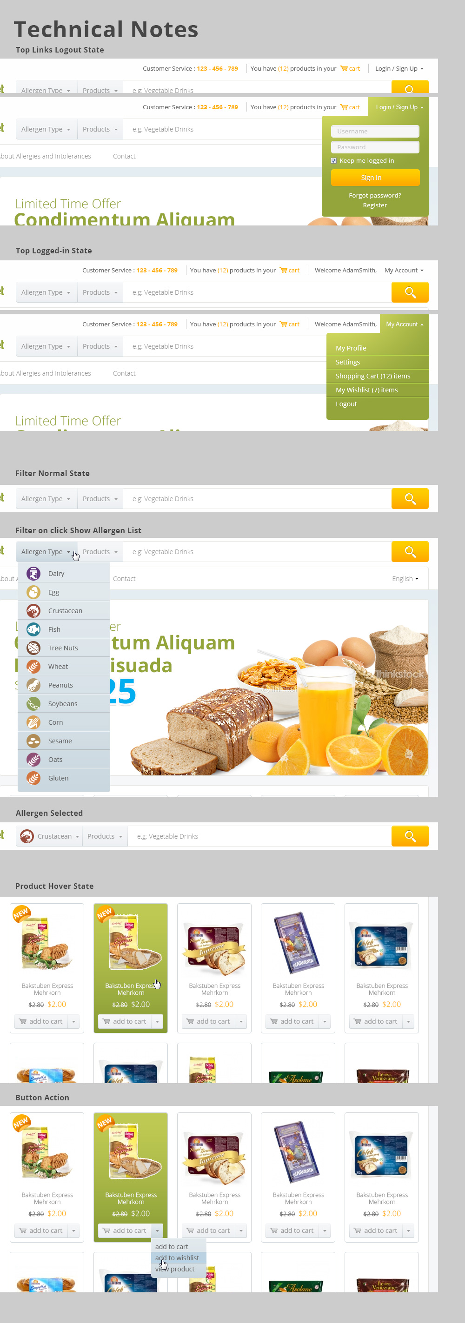The height and width of the screenshot is (1323, 465).
Task: Expand the Login / Sign Up dropdown
Action: [399, 69]
